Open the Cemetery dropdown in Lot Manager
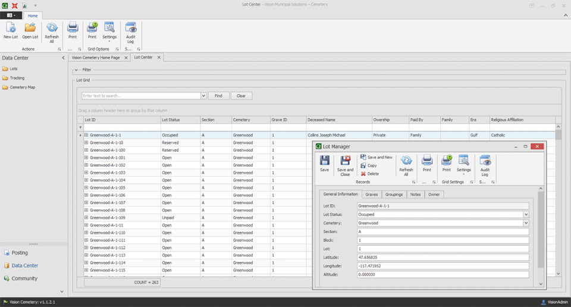The width and height of the screenshot is (571, 307). click(526, 223)
